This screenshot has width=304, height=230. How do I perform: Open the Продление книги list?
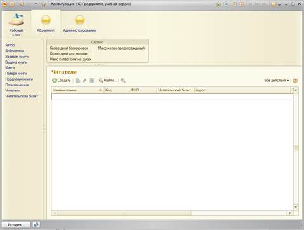(19, 79)
